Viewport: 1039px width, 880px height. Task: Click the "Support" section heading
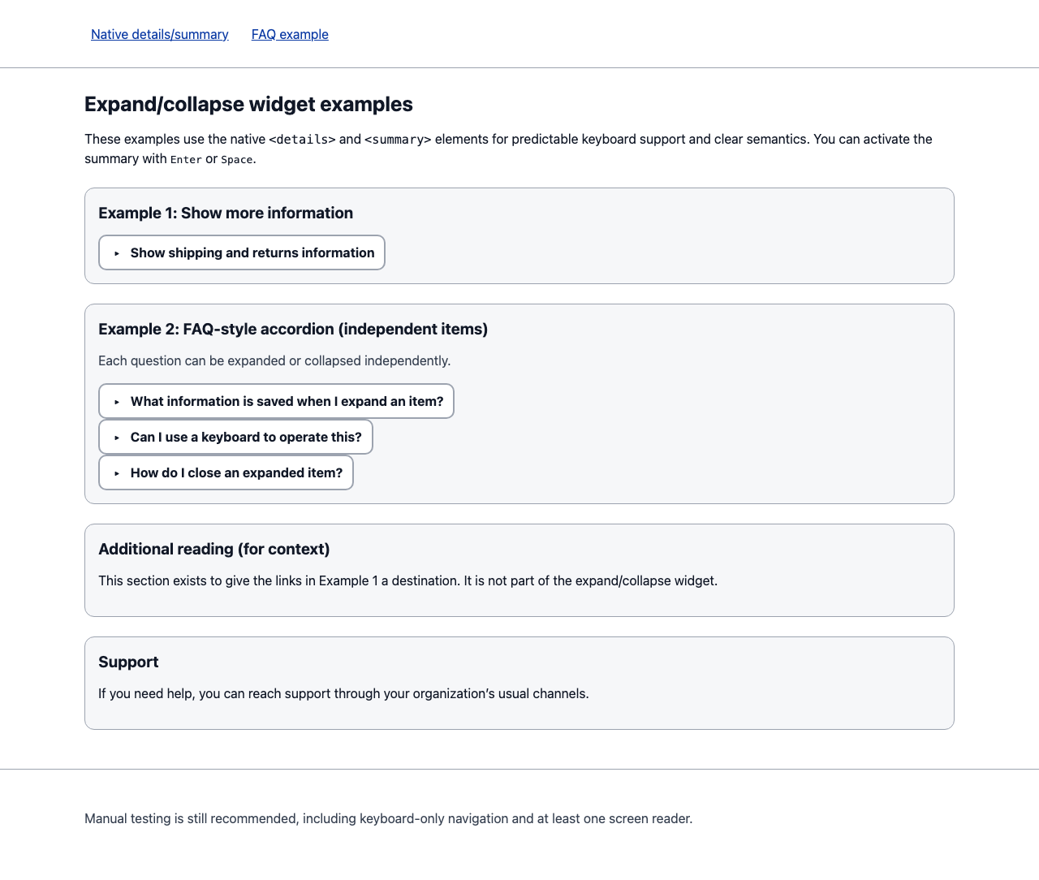point(128,662)
